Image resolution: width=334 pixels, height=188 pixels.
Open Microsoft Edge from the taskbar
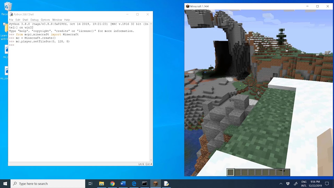click(134, 184)
